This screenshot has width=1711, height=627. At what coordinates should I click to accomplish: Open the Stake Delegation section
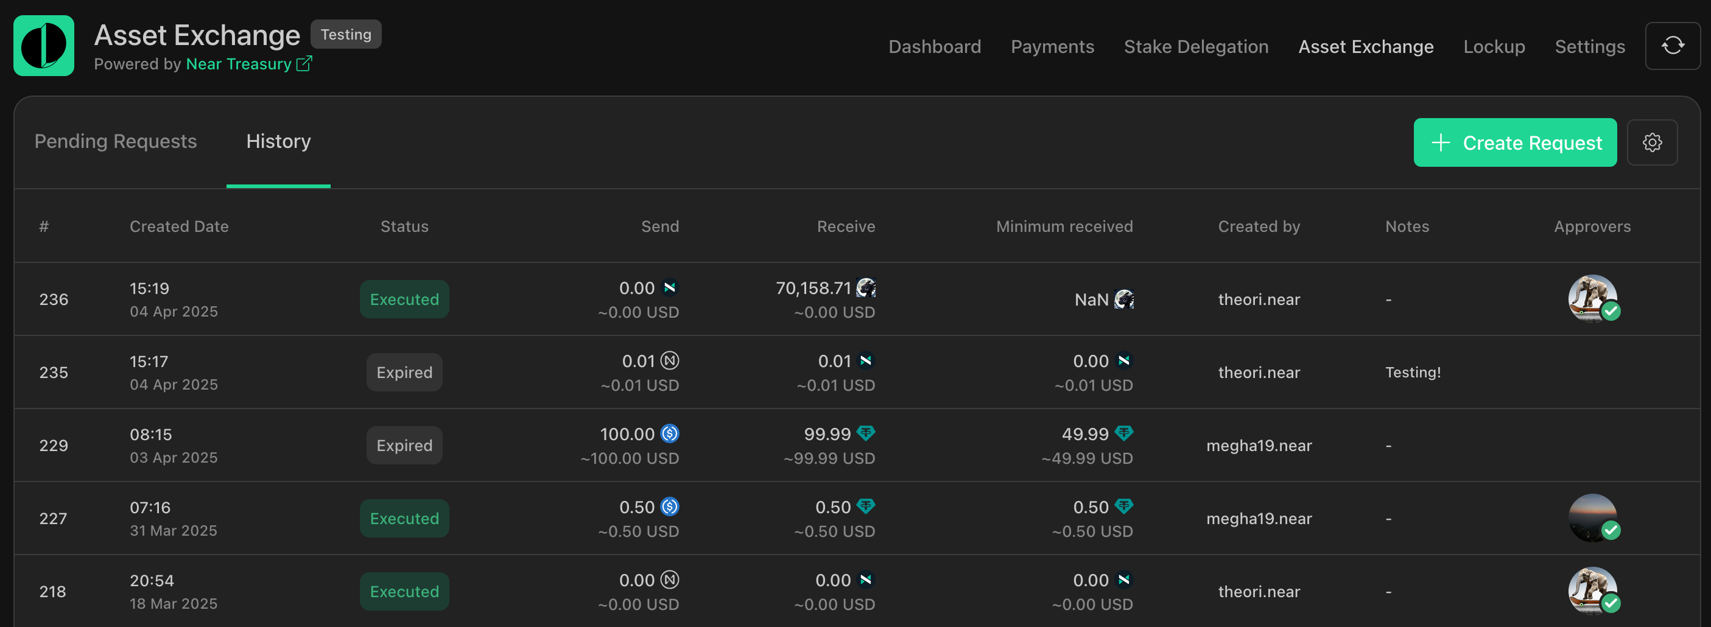click(x=1196, y=46)
